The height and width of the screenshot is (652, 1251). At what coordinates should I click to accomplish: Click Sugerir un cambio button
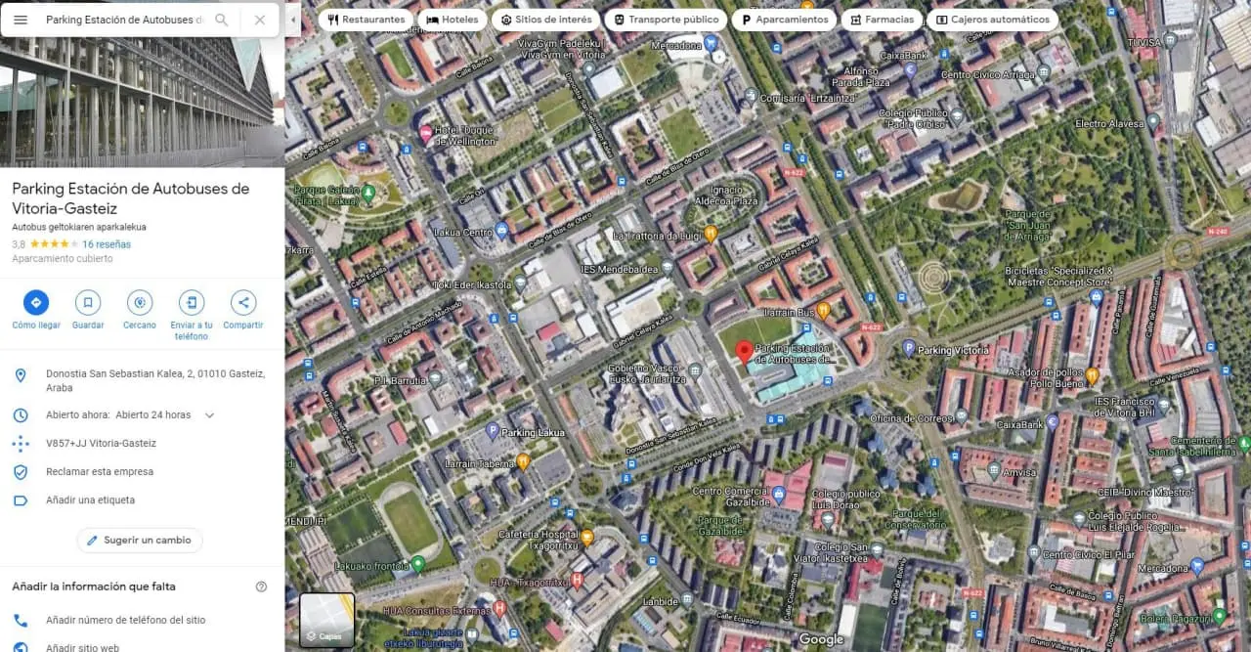tap(140, 541)
